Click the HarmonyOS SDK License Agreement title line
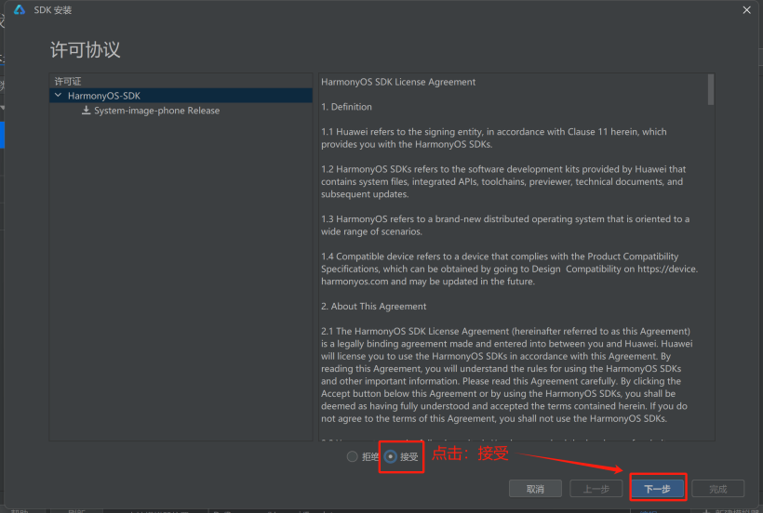763x513 pixels. pos(398,82)
